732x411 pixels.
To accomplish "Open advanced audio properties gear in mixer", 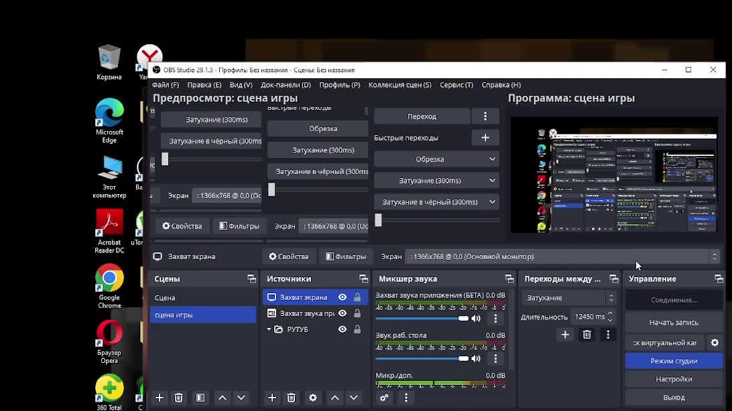I will point(384,398).
